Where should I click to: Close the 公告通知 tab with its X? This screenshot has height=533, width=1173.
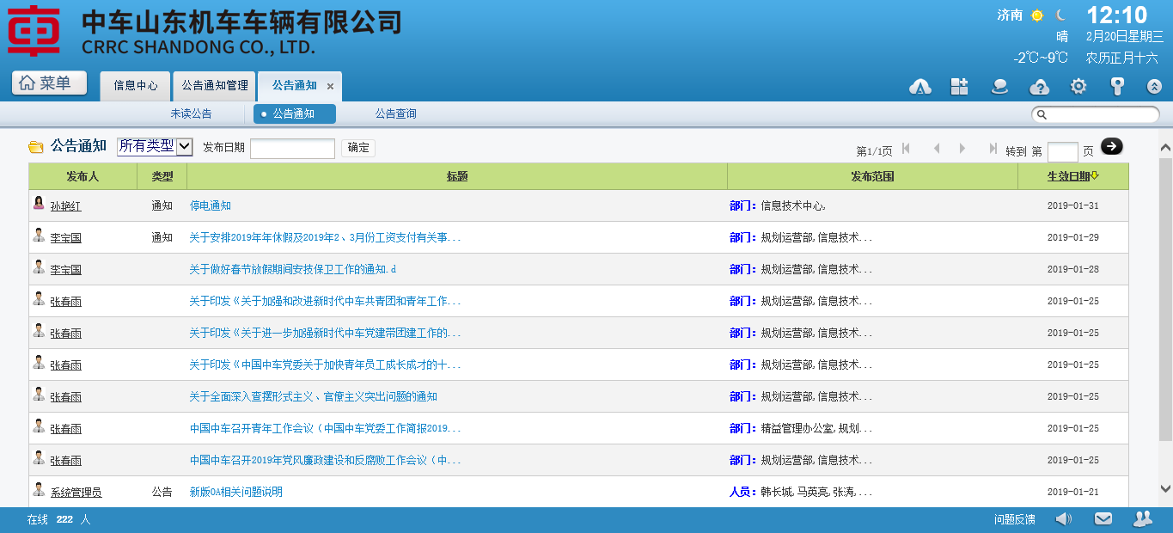pos(330,87)
